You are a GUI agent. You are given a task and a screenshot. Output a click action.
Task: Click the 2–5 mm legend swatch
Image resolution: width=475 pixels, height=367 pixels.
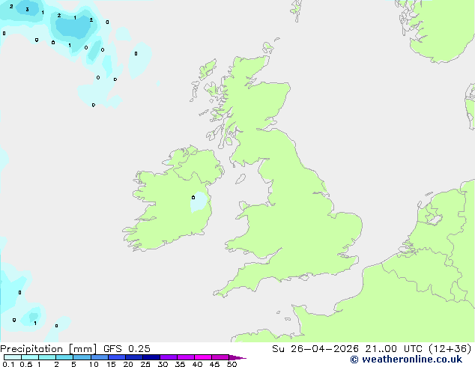(64, 357)
